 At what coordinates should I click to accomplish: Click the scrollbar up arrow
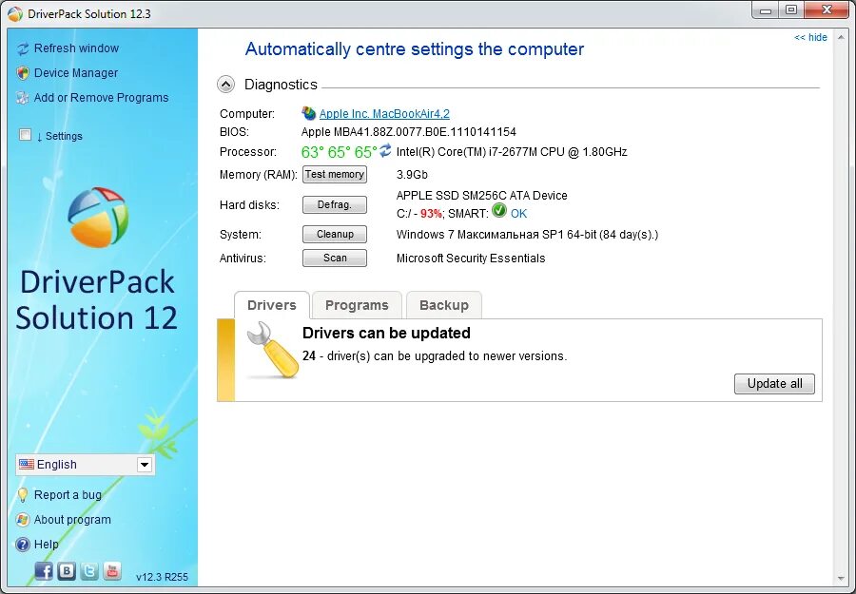click(842, 38)
